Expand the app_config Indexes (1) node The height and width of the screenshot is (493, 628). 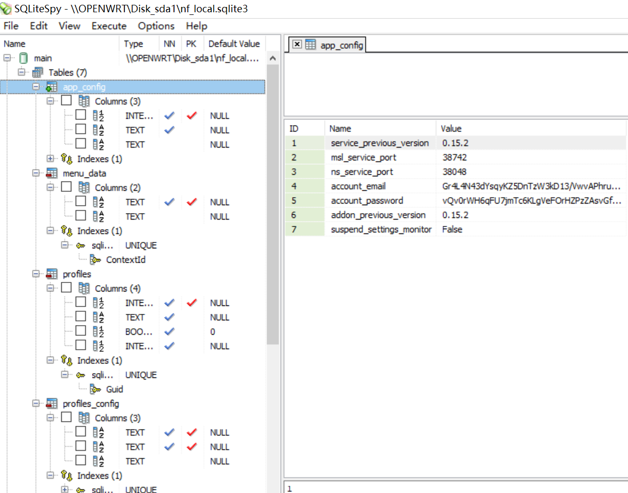50,159
